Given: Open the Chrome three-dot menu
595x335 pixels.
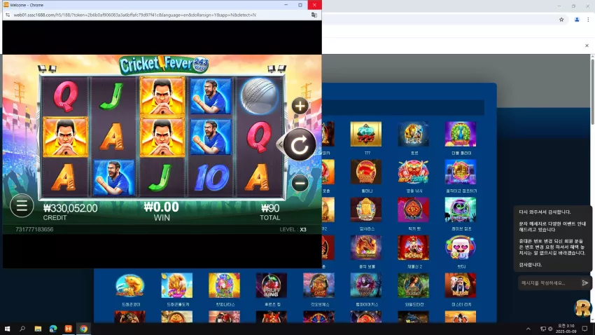Looking at the screenshot, I should click(x=588, y=20).
